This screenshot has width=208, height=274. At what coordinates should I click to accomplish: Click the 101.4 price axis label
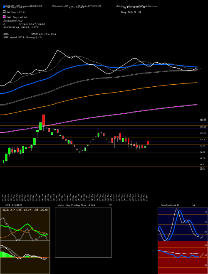coord(203,139)
